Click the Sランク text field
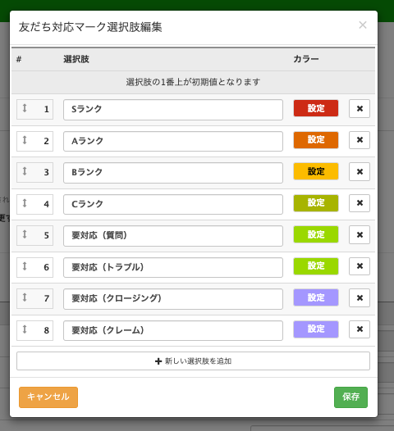 (173, 110)
